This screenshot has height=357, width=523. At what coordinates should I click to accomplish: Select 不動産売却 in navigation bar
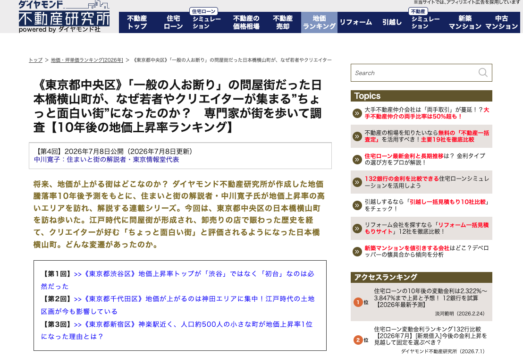point(283,22)
